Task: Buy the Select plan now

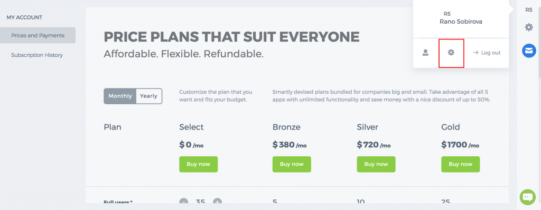Action: click(199, 164)
